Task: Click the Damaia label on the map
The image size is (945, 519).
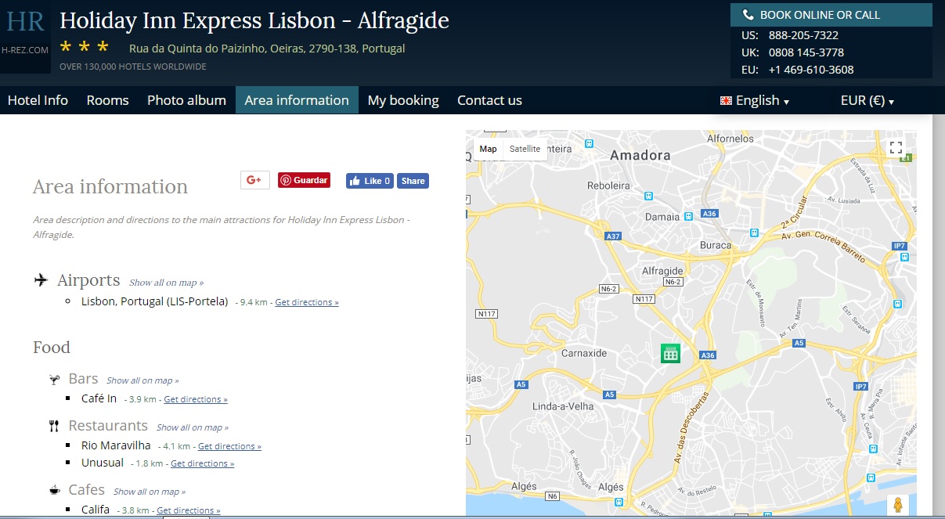Action: coord(662,217)
